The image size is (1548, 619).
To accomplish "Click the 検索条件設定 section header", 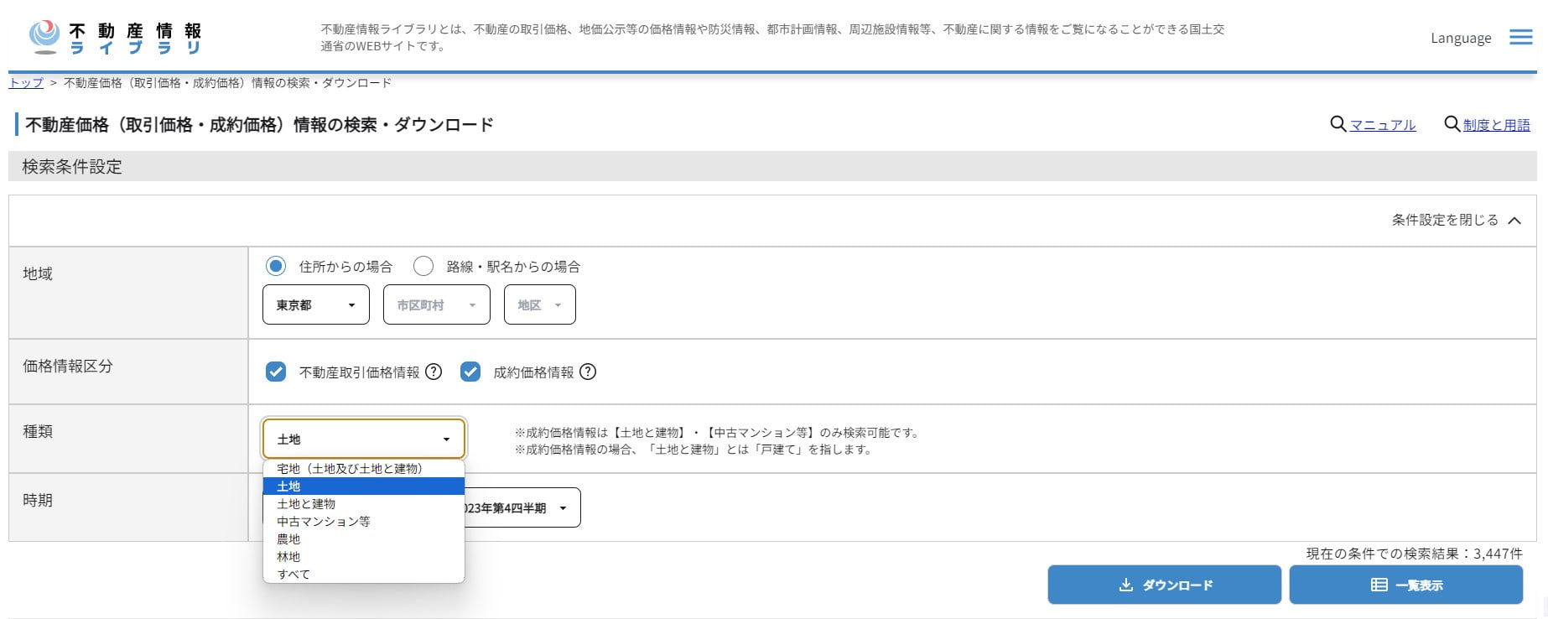I will [772, 166].
